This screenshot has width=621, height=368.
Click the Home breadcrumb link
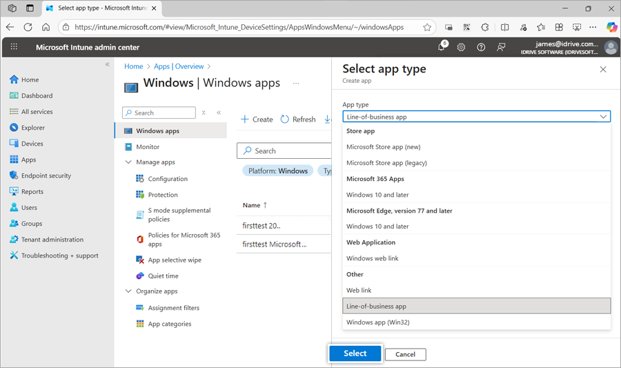click(133, 66)
